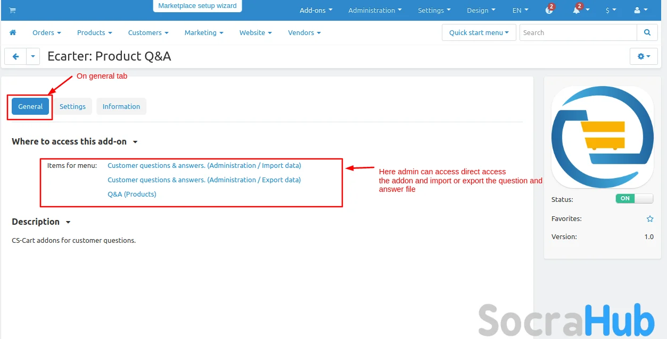This screenshot has height=339, width=667.
Task: Click the page title Ecarter: Product Q&A
Action: pyautogui.click(x=109, y=56)
